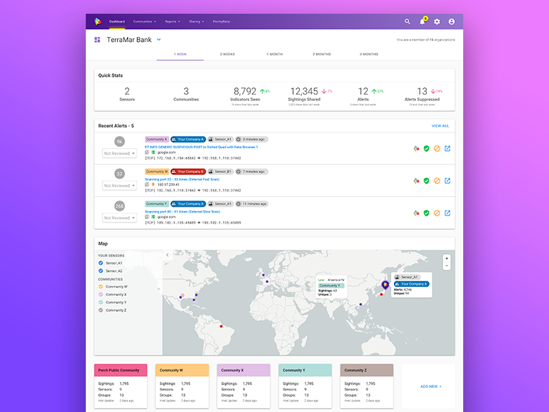
Task: Click orange suppress icon on Suspicious POST alert
Action: (436, 148)
